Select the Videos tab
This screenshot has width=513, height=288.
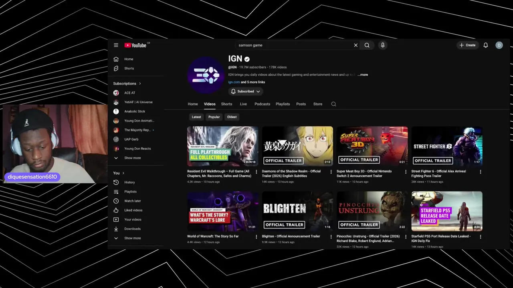tap(210, 104)
